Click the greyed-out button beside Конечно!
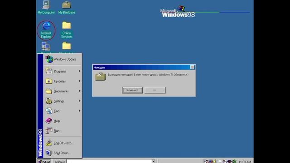This screenshot has height=163, width=290. (155, 90)
